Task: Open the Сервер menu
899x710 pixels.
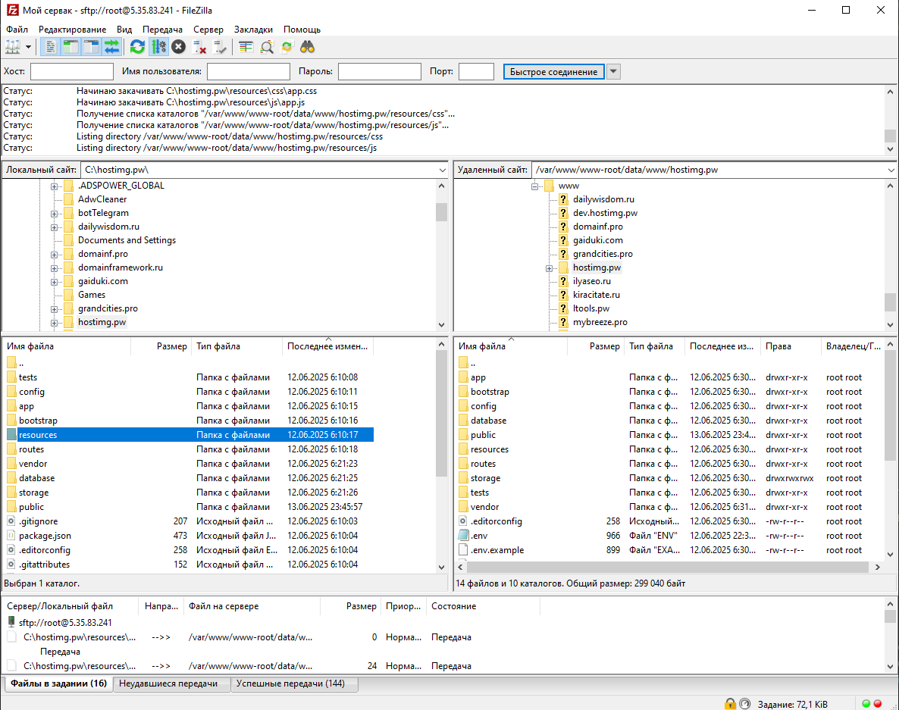Action: tap(208, 30)
